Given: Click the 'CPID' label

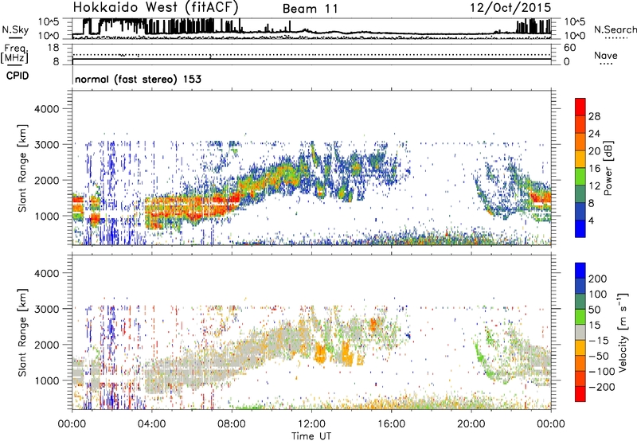Looking at the screenshot, I should pyautogui.click(x=17, y=76).
